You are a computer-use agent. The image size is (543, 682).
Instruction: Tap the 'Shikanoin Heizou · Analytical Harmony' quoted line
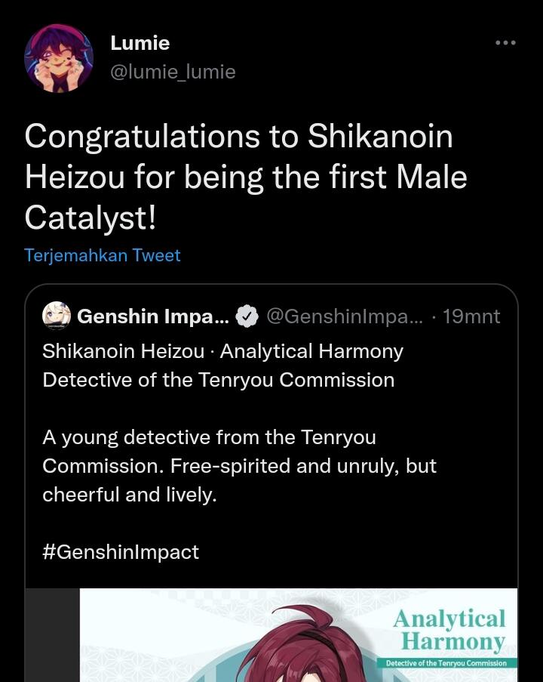[222, 351]
